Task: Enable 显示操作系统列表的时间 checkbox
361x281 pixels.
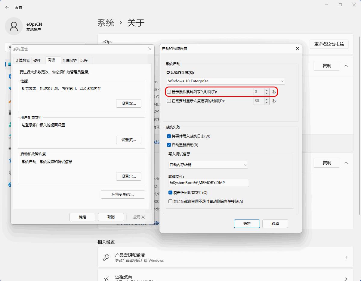Action: [x=169, y=91]
